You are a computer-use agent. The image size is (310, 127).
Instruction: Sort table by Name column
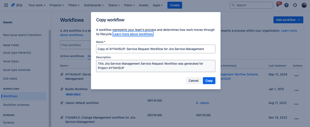(x=65, y=66)
